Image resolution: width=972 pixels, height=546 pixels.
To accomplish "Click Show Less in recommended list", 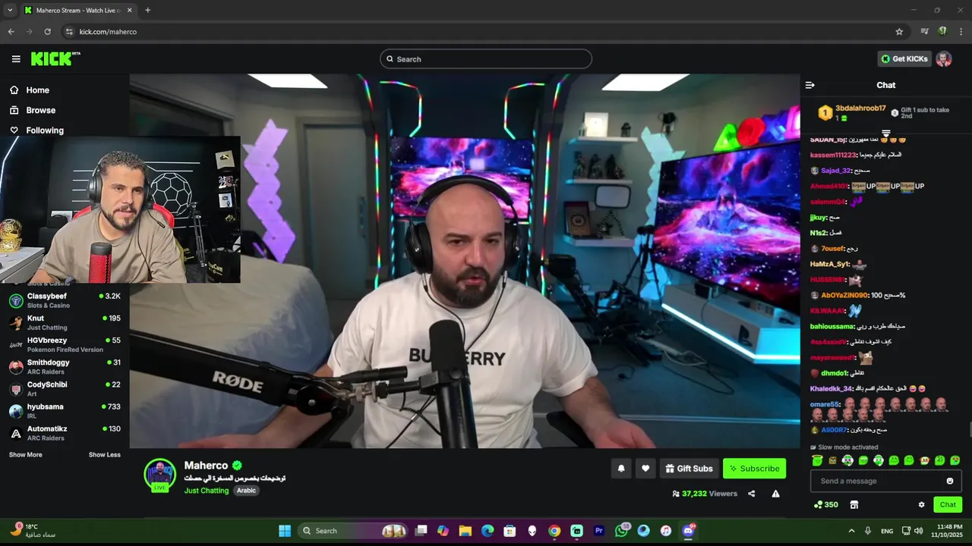I will [x=104, y=455].
